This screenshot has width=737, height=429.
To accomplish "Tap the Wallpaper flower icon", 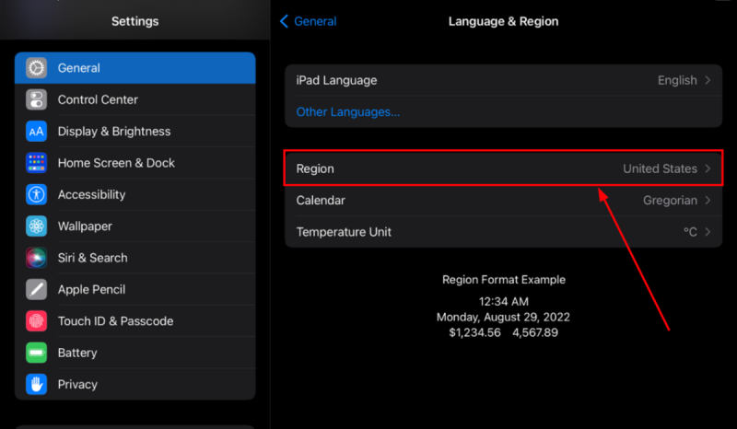I will [x=37, y=226].
